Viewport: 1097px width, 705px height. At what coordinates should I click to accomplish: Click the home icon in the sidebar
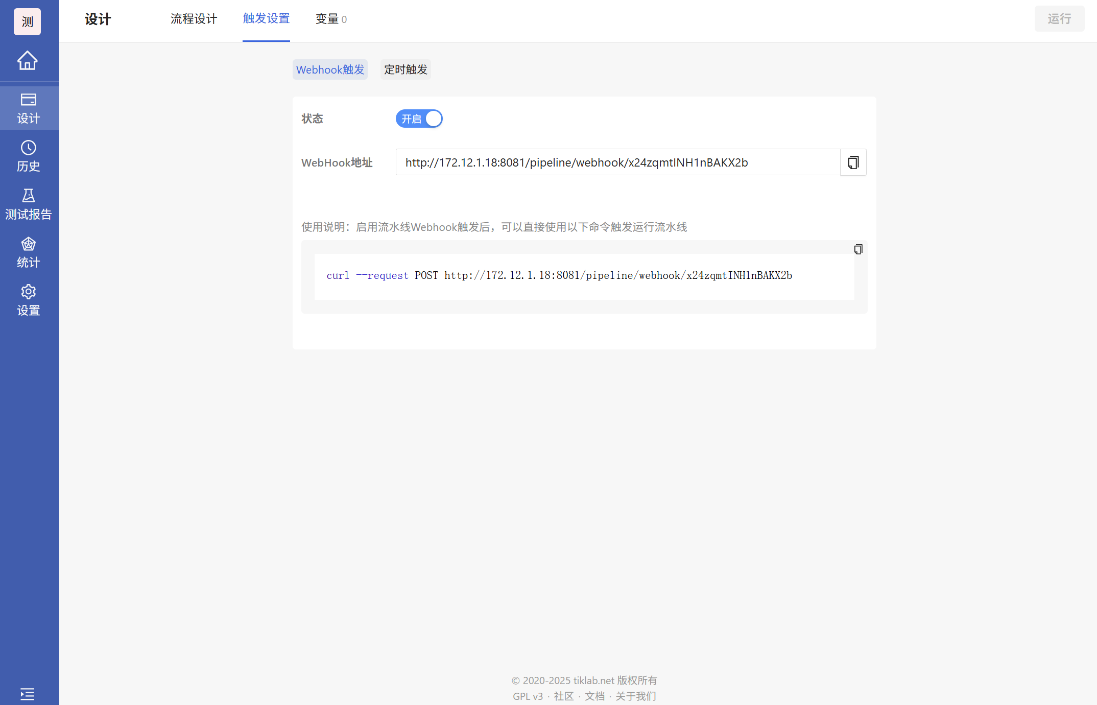28,60
